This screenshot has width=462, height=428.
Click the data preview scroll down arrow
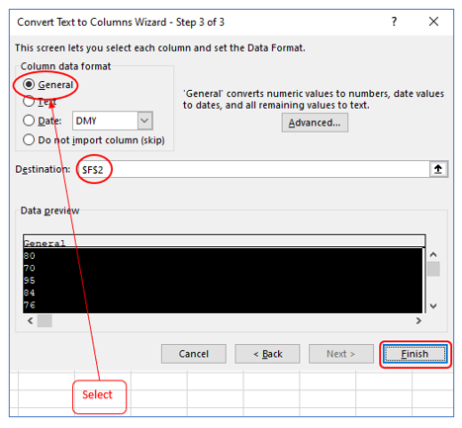tap(433, 306)
